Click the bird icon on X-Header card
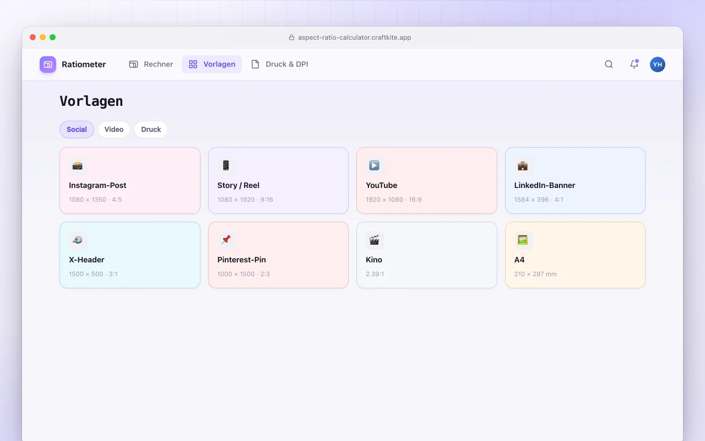The height and width of the screenshot is (441, 705). (78, 240)
